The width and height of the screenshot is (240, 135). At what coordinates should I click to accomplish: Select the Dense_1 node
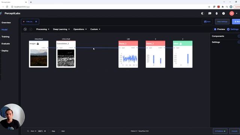tap(128, 54)
